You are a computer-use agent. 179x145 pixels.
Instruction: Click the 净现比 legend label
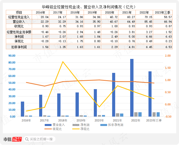85,129
